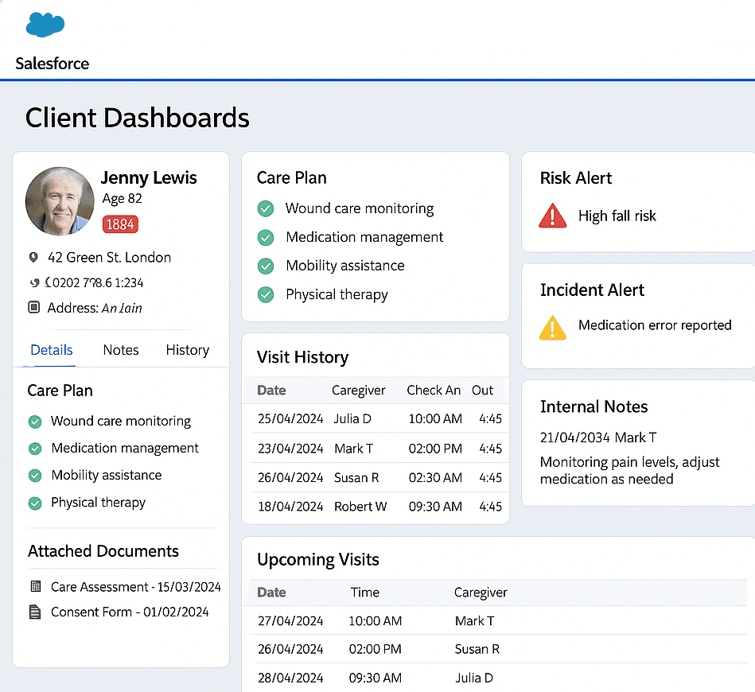The width and height of the screenshot is (755, 692).
Task: Click the Attached Documents heading
Action: (103, 551)
